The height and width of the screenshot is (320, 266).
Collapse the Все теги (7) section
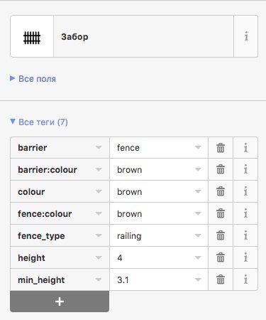coord(39,122)
